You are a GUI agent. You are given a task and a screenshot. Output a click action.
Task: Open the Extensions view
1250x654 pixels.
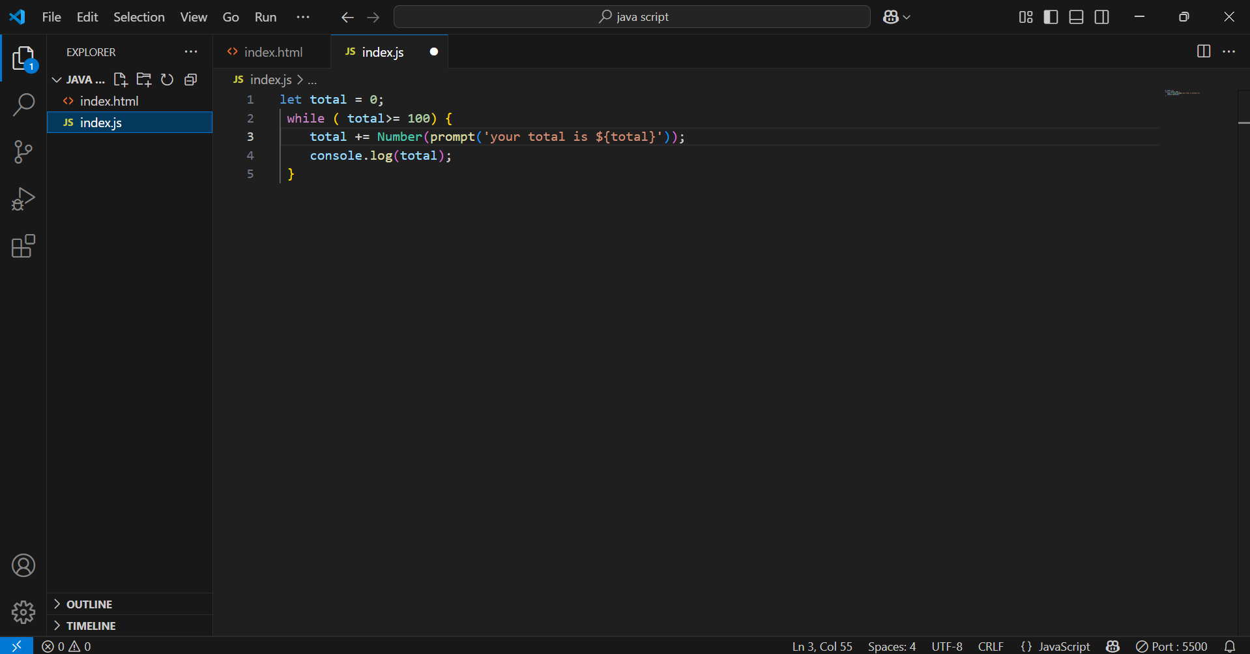(23, 246)
